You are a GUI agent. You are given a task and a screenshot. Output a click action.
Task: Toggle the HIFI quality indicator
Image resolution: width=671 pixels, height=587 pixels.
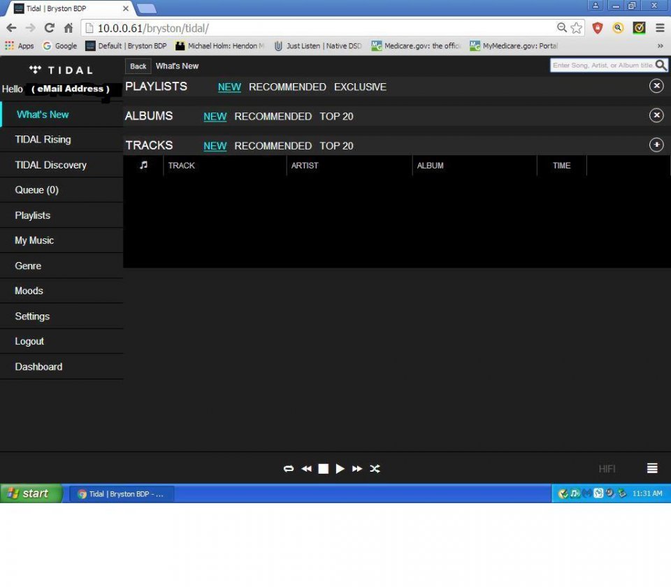(607, 469)
